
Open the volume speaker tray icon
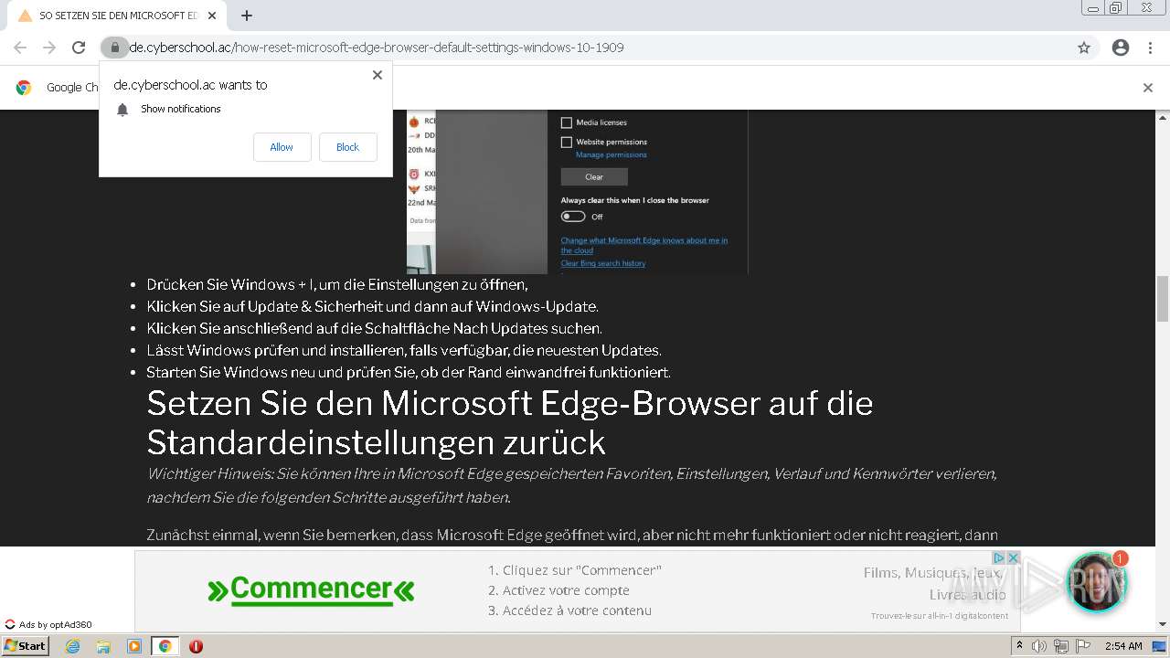click(x=1039, y=646)
